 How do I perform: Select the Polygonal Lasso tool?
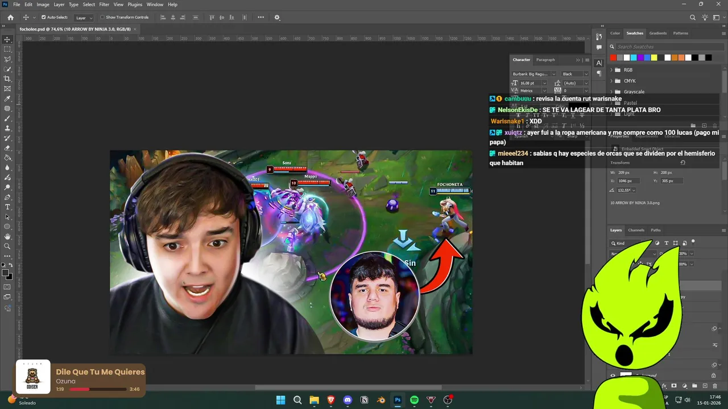click(7, 59)
